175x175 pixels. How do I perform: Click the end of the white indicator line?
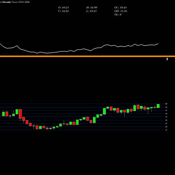tap(158, 44)
